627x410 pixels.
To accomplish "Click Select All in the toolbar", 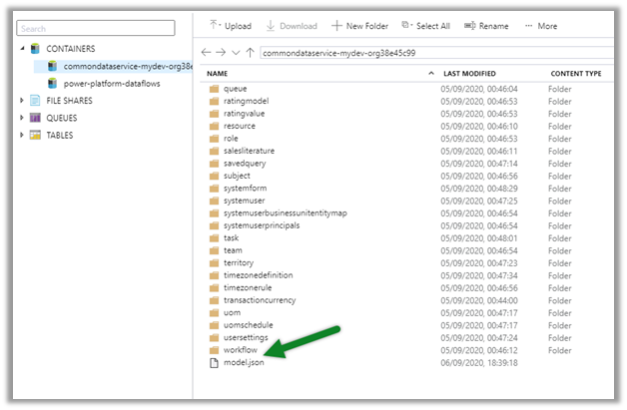I will point(425,26).
